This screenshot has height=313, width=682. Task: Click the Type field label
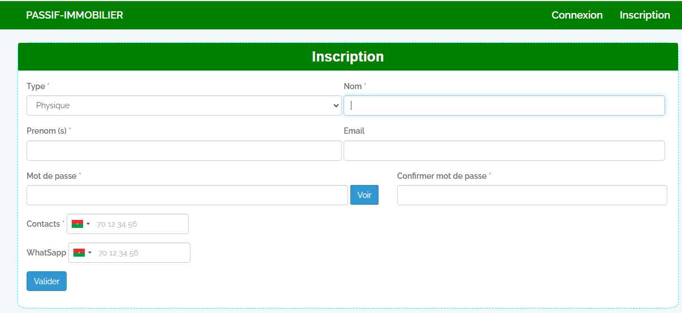tap(36, 86)
